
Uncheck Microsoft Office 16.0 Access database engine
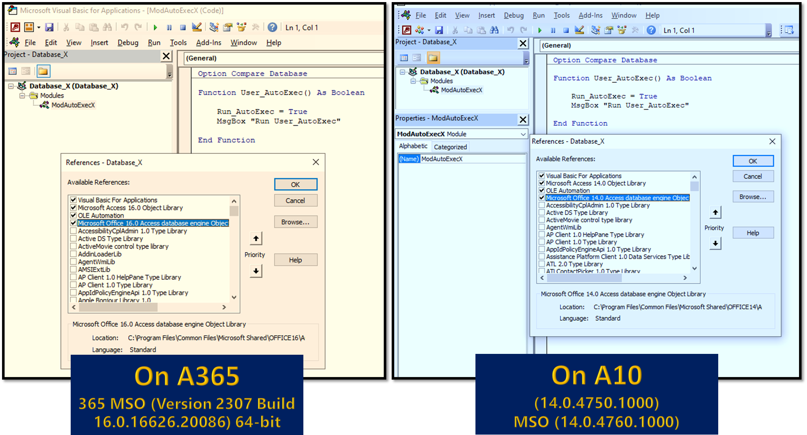coord(73,223)
